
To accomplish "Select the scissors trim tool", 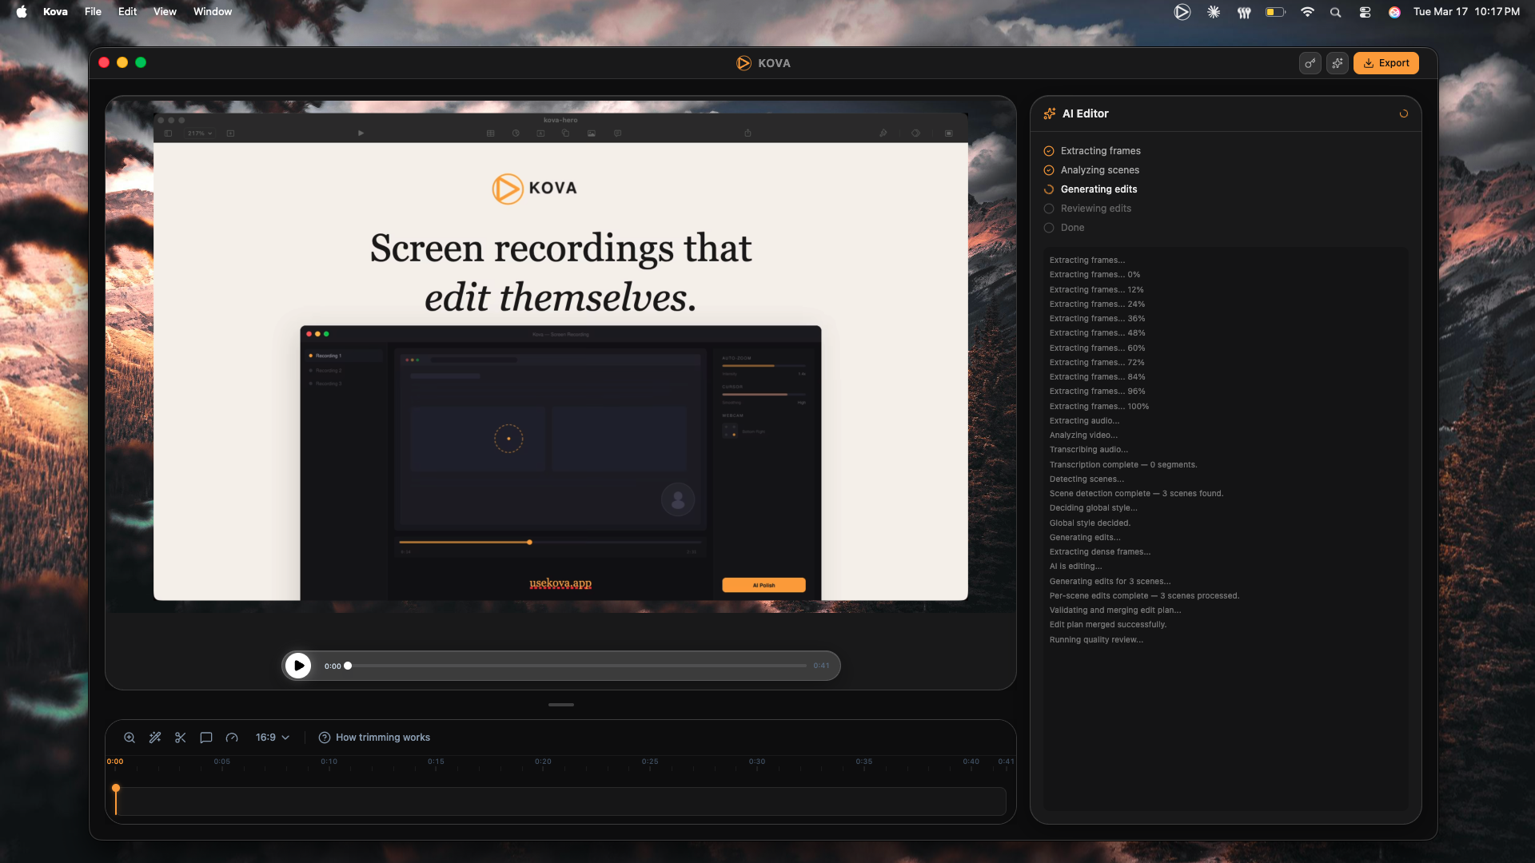I will pyautogui.click(x=181, y=738).
